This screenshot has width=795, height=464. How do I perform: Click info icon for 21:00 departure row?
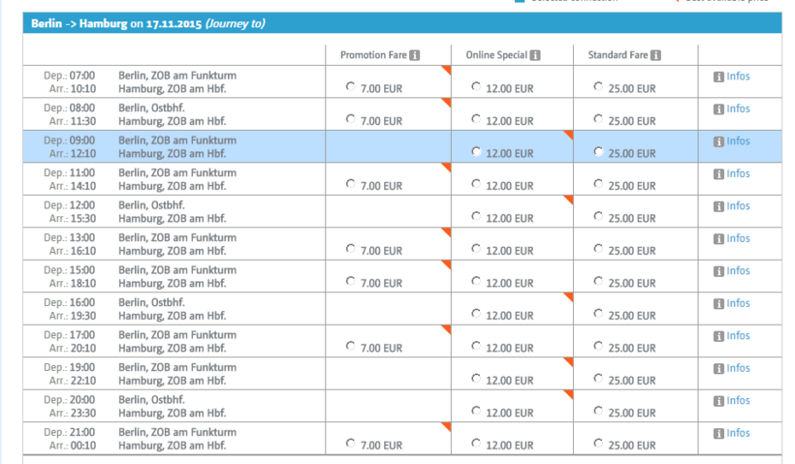coord(718,433)
